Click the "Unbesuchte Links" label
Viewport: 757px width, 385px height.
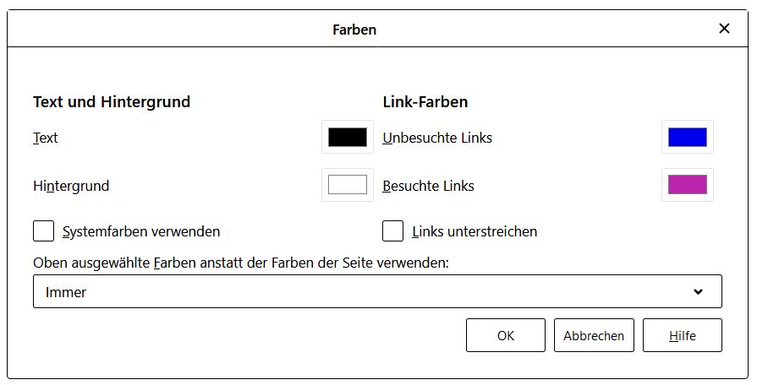point(437,138)
